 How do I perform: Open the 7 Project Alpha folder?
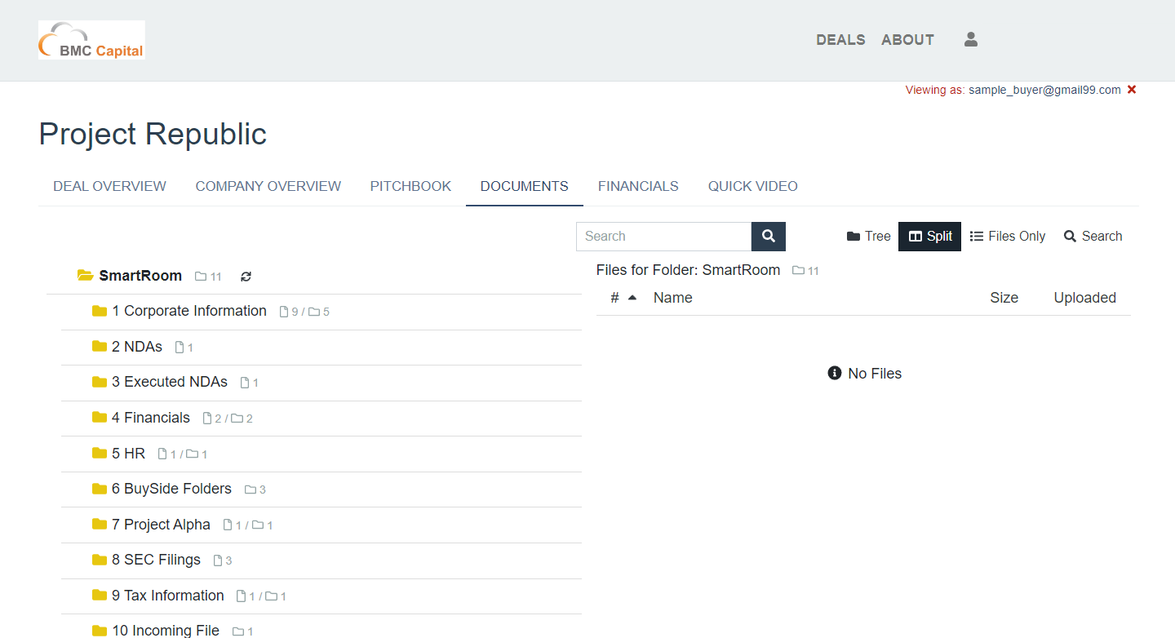click(161, 525)
